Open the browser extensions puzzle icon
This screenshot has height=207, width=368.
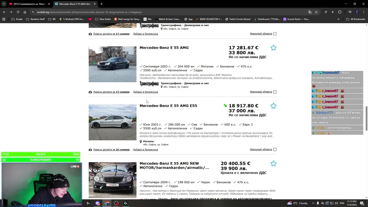[340, 12]
